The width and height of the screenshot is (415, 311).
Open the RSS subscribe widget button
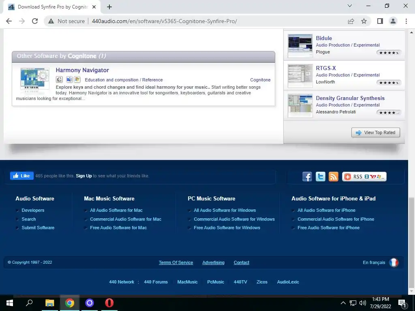point(364,177)
